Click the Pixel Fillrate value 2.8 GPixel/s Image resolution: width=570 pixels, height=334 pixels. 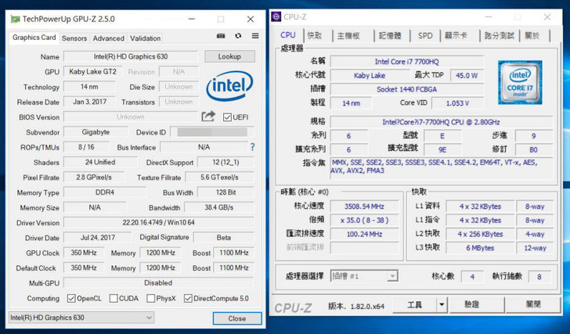pyautogui.click(x=94, y=177)
